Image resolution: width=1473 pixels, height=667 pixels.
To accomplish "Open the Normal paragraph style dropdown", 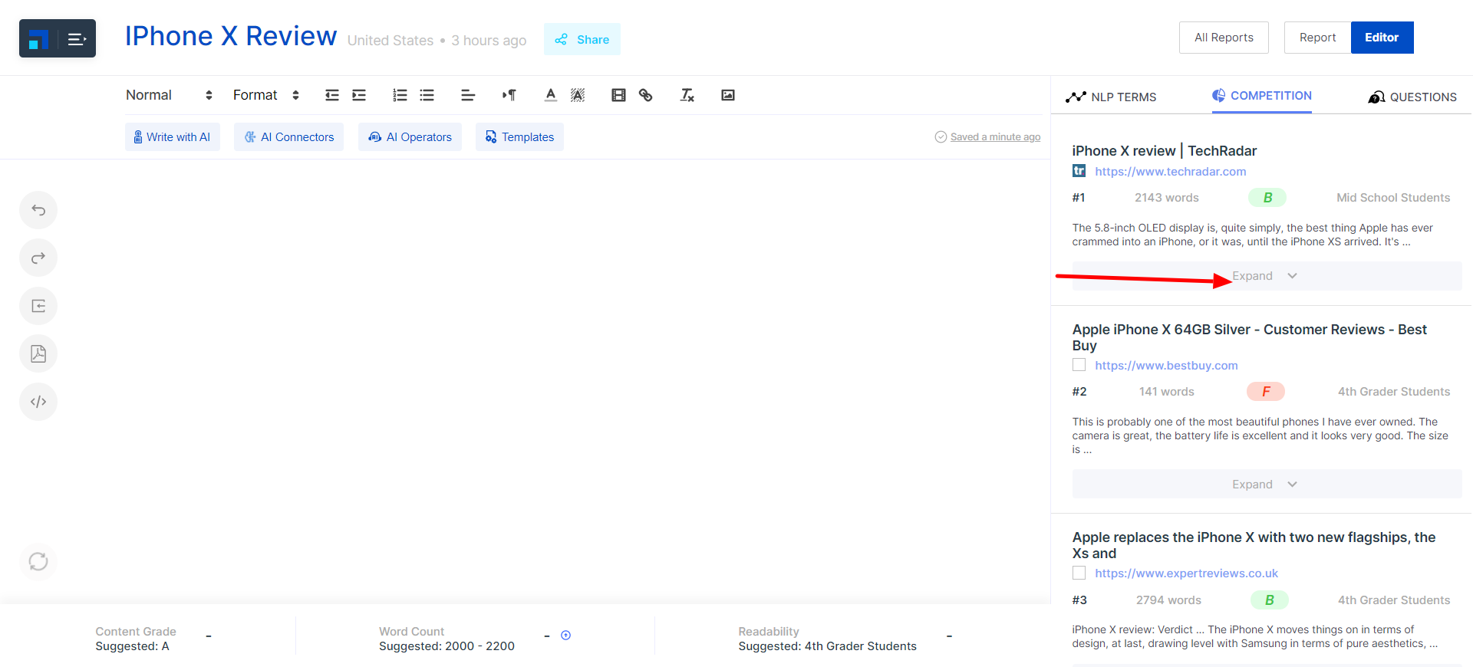I will (169, 95).
